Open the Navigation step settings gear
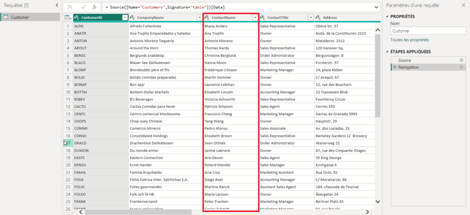The height and width of the screenshot is (215, 470). pyautogui.click(x=461, y=67)
